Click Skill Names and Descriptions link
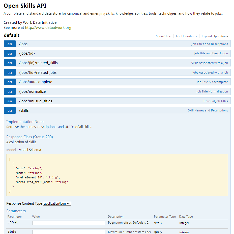This screenshot has width=234, height=234. point(208,110)
